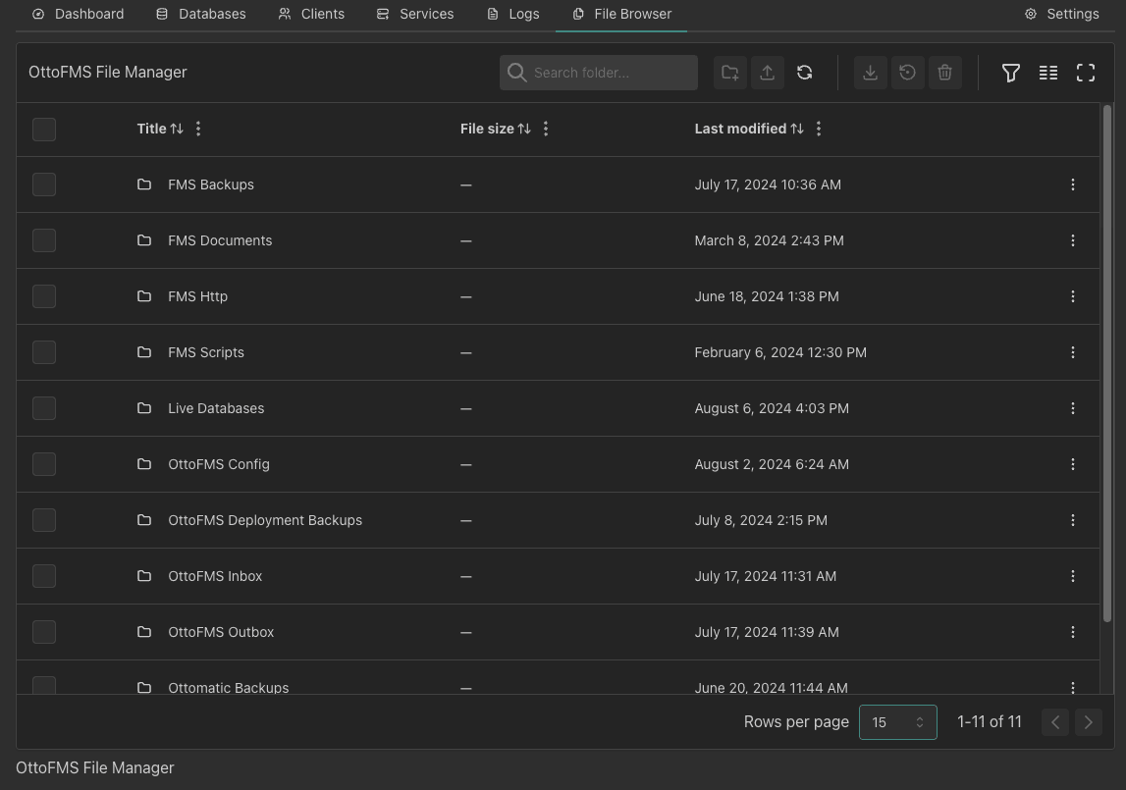Open the filter funnel icon
Viewport: 1126px width, 790px height.
point(1010,73)
